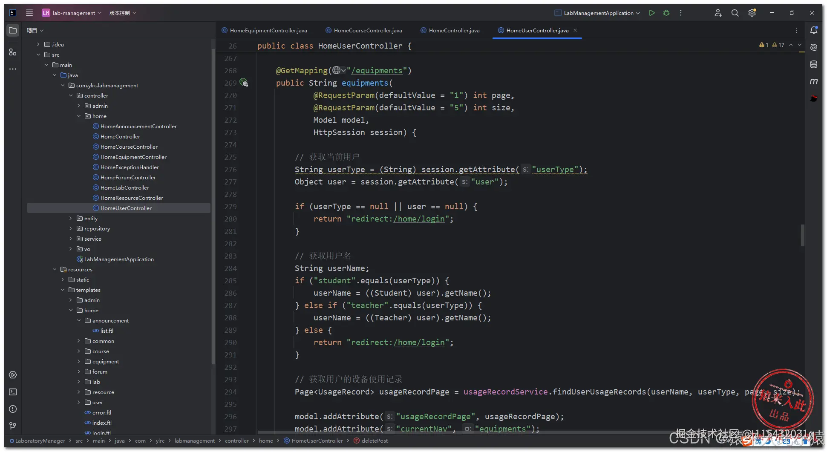Collapse the controller package

tap(71, 95)
